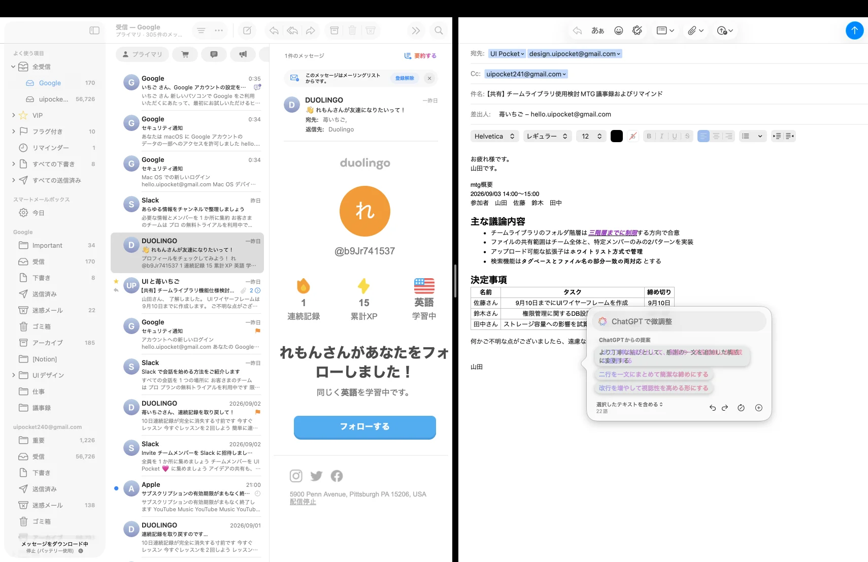This screenshot has height=562, width=868.
Task: Click 要約する to summarize the message
Action: 420,56
